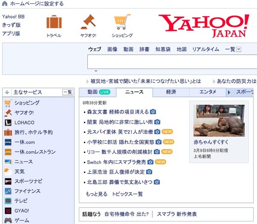
Task: Select the リアルタイム search tab
Action: click(x=206, y=49)
